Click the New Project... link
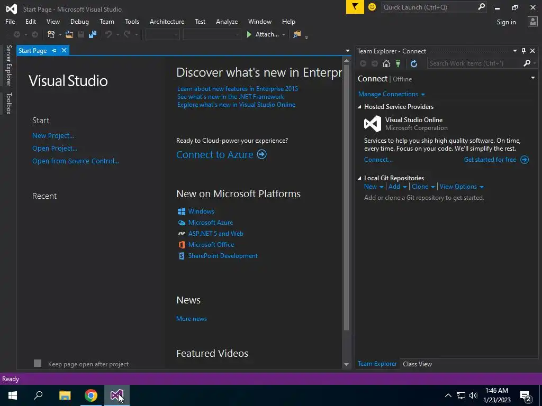The height and width of the screenshot is (406, 542). point(53,136)
